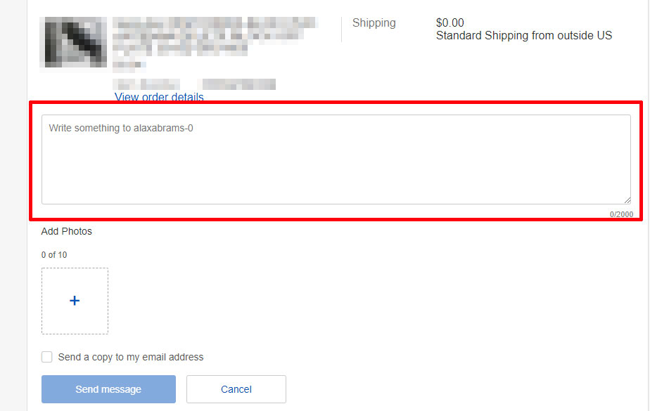Cancel the message
650x411 pixels.
pos(236,389)
